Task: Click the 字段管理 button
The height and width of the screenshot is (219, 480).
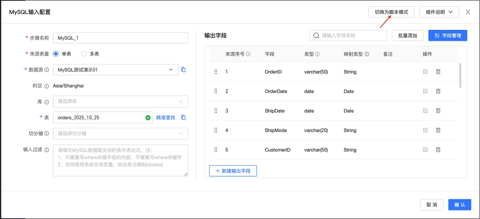Action: (448, 35)
